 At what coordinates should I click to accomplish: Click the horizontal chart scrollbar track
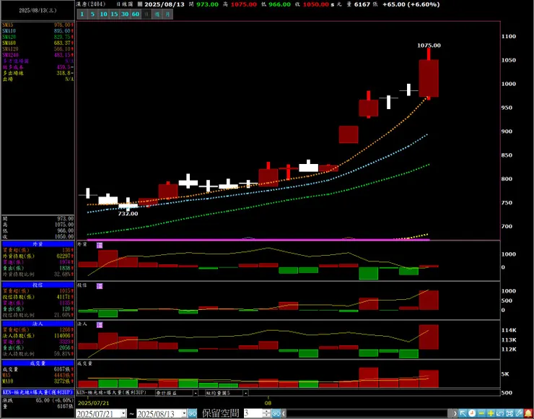coord(369,413)
